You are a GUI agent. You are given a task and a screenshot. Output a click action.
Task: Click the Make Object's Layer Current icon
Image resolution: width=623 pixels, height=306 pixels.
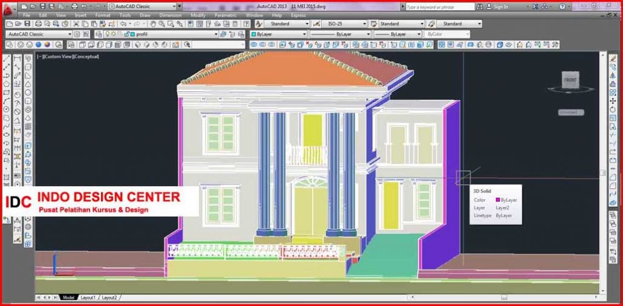(224, 34)
